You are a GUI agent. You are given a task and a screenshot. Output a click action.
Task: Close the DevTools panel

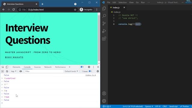(x=98, y=67)
